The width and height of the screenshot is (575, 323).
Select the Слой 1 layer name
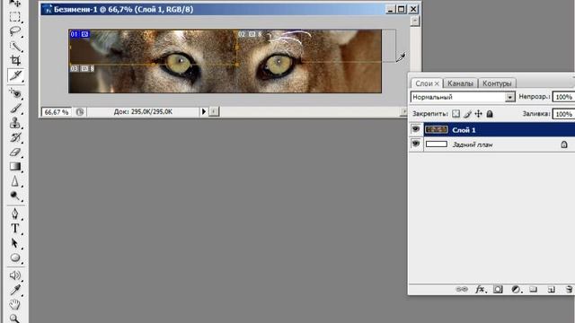coord(464,130)
